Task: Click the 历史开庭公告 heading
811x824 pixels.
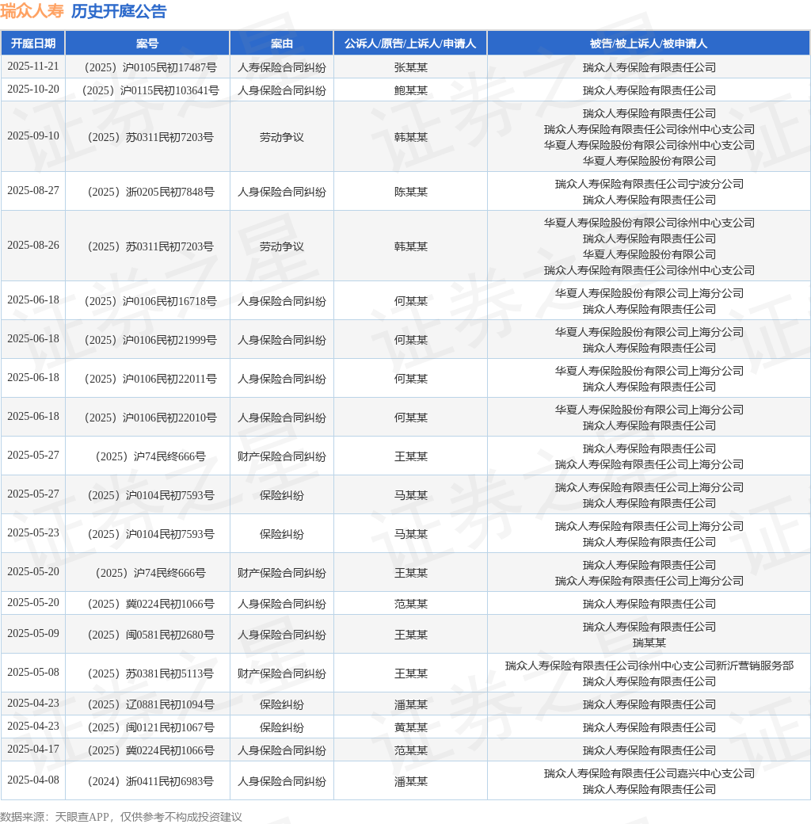Action: point(119,11)
